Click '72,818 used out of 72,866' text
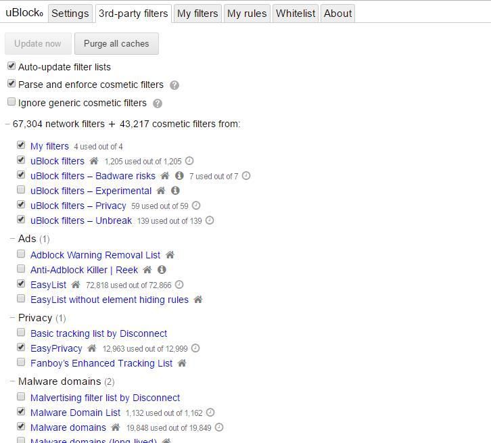The height and width of the screenshot is (443, 491). [128, 285]
